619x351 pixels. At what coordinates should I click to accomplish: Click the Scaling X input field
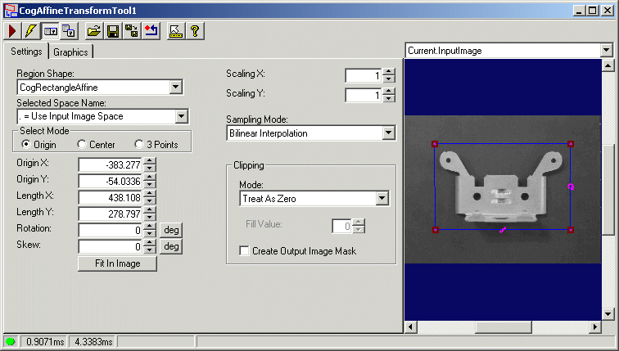pos(364,75)
